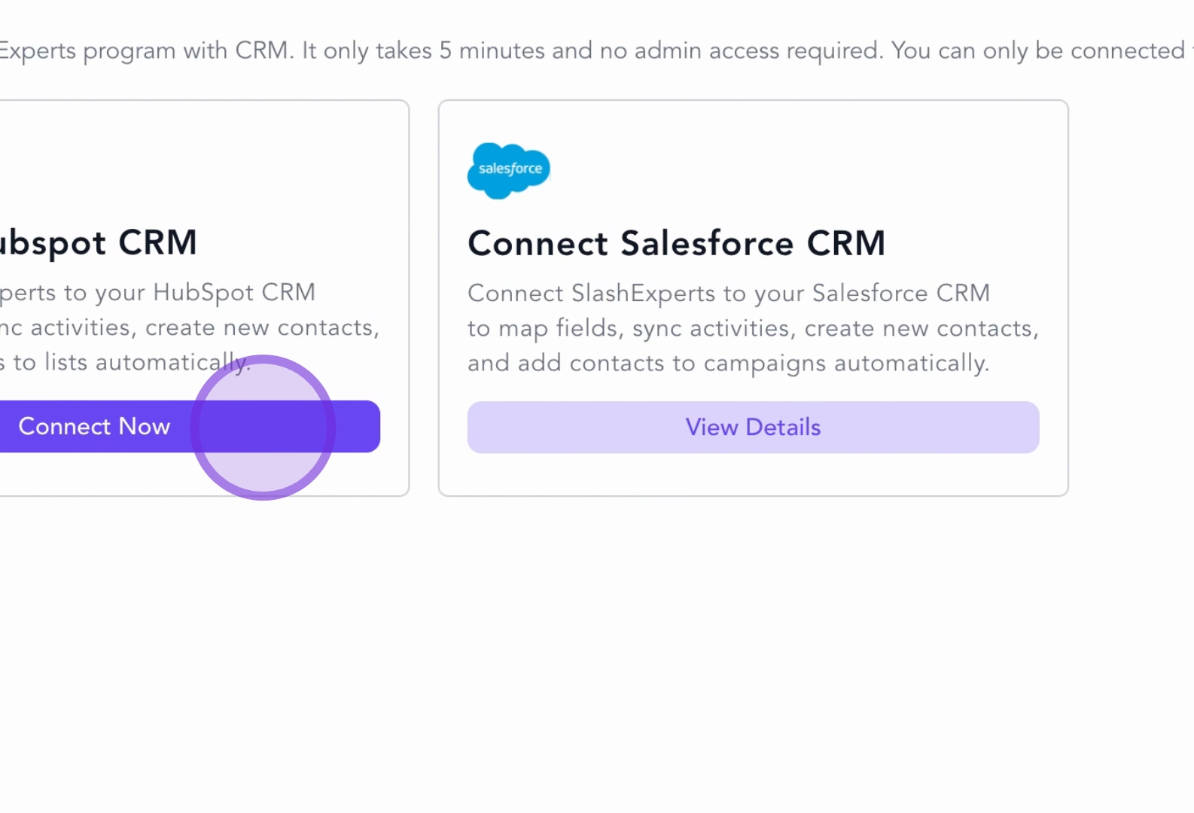Click 'and add contacts to campaigns automatically' text
Viewport: 1194px width, 813px height.
click(728, 363)
